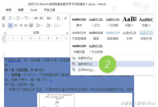Expand the Asian layout dropdown arrow
The width and height of the screenshot is (158, 107).
click(x=52, y=18)
